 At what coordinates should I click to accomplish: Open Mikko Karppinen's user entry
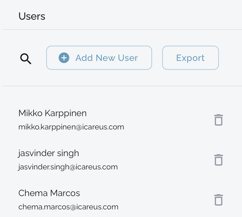pyautogui.click(x=53, y=113)
